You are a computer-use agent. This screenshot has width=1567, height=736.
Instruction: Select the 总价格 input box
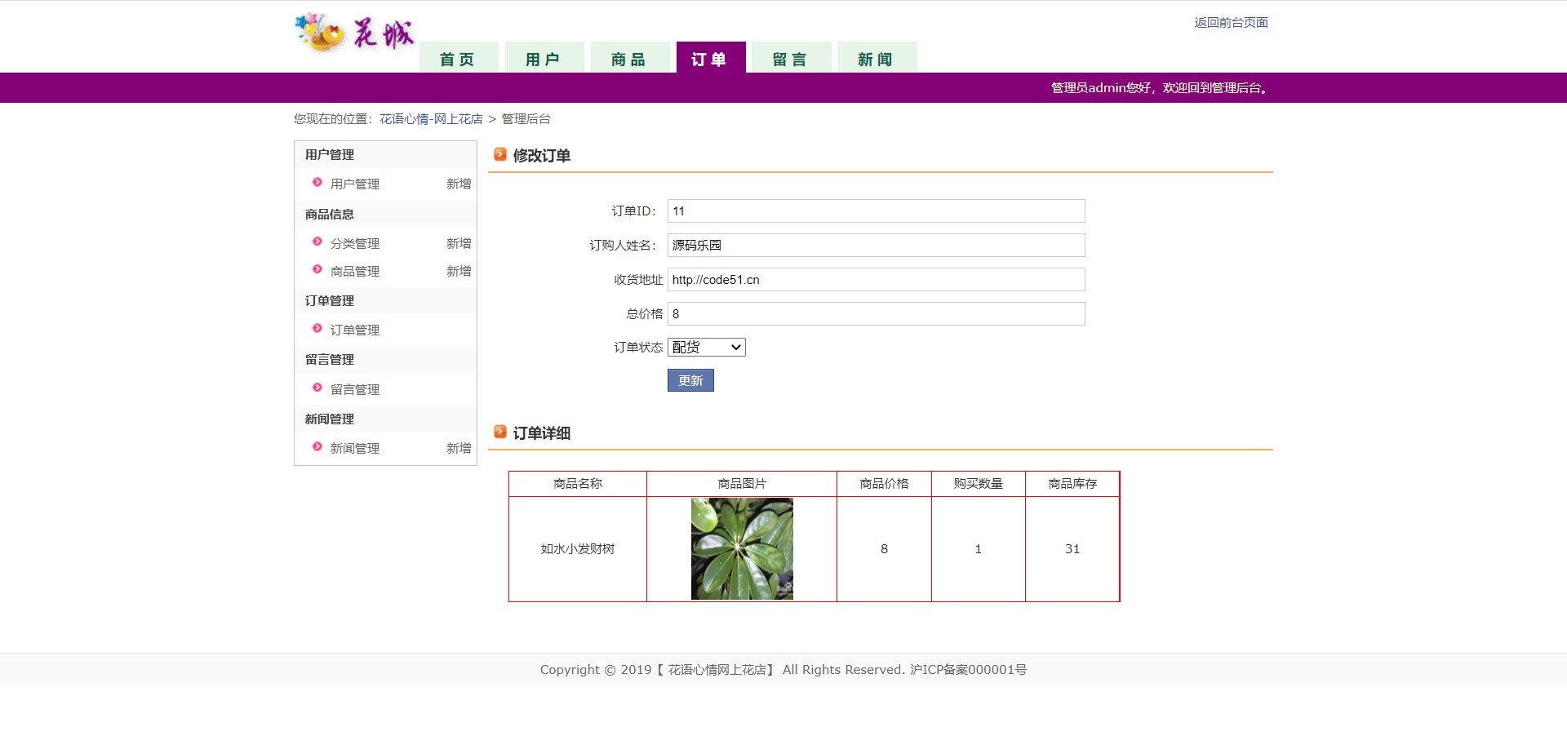876,314
